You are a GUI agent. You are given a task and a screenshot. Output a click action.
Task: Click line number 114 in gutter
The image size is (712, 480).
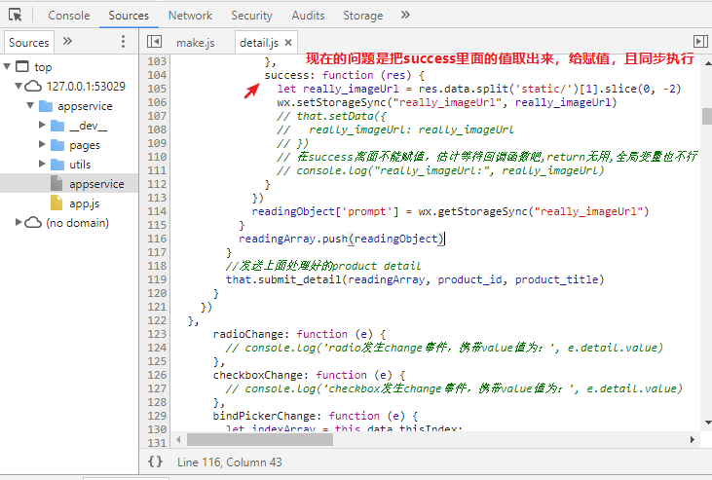coord(157,211)
